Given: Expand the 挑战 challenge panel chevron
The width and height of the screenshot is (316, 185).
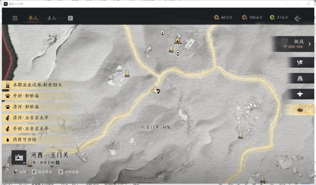Looking at the screenshot, I should tap(309, 44).
